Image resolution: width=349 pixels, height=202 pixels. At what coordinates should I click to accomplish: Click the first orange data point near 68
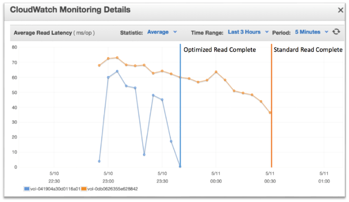99,65
